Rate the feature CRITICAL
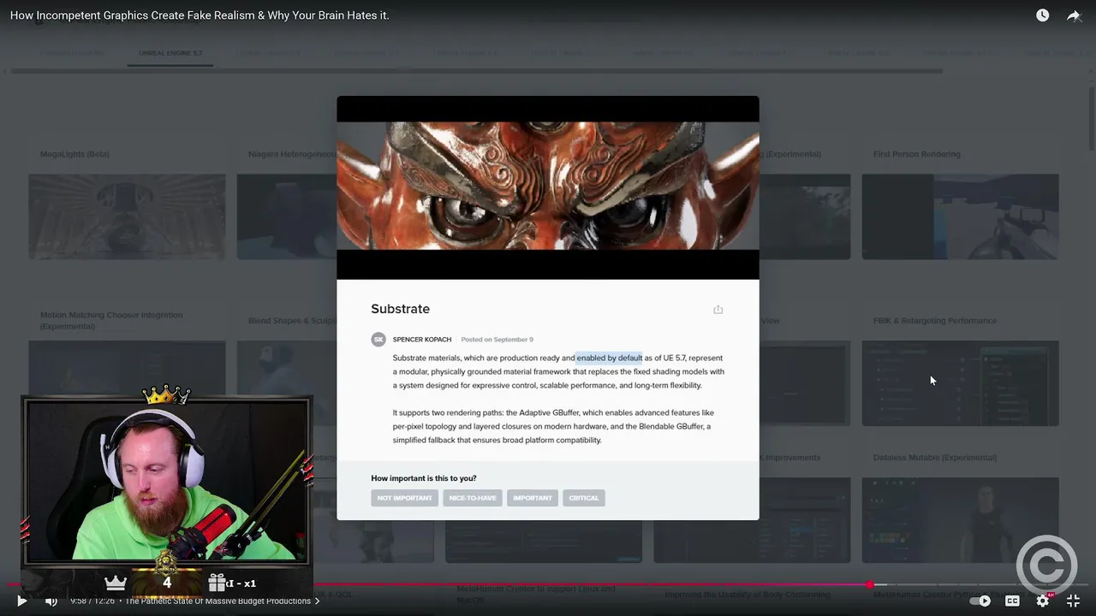Image resolution: width=1096 pixels, height=616 pixels. coord(584,498)
